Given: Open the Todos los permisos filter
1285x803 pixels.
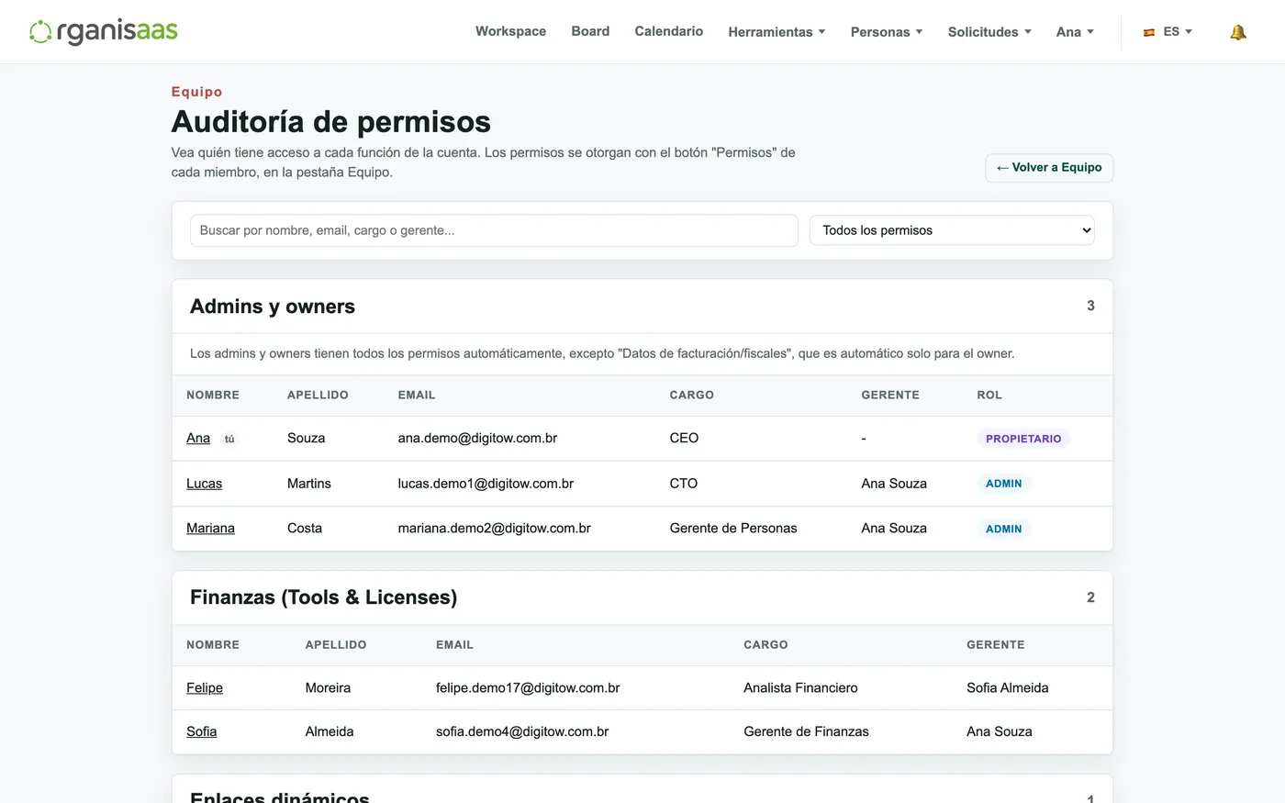Looking at the screenshot, I should pyautogui.click(x=952, y=230).
